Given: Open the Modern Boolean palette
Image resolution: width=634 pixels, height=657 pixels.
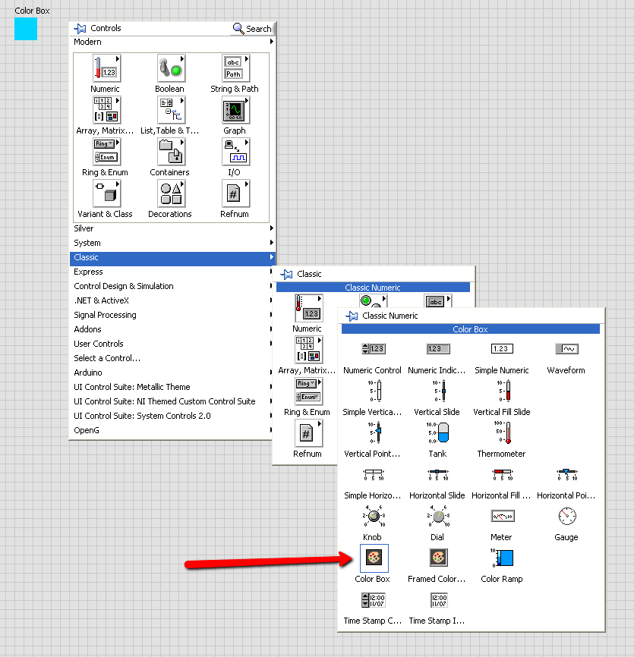Looking at the screenshot, I should point(171,68).
